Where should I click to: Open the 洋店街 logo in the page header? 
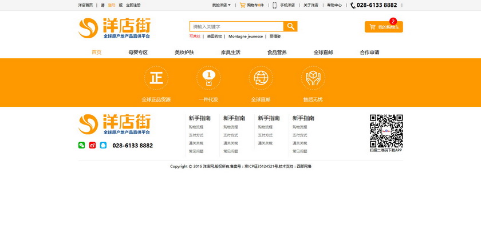point(115,28)
